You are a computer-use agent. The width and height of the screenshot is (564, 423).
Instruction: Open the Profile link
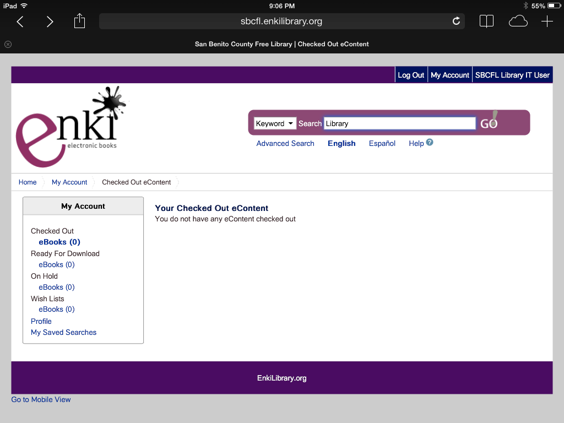(x=41, y=321)
